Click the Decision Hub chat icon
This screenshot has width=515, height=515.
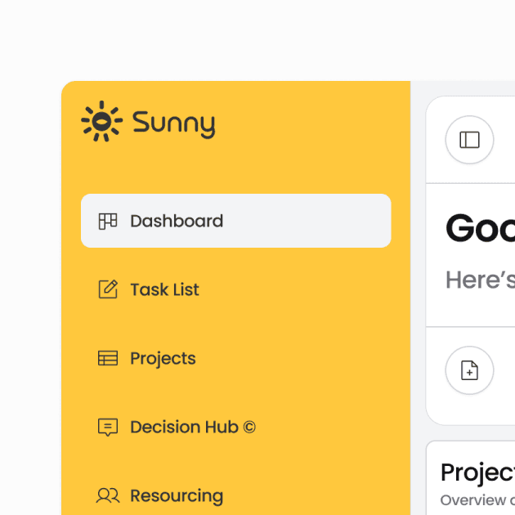point(108,427)
